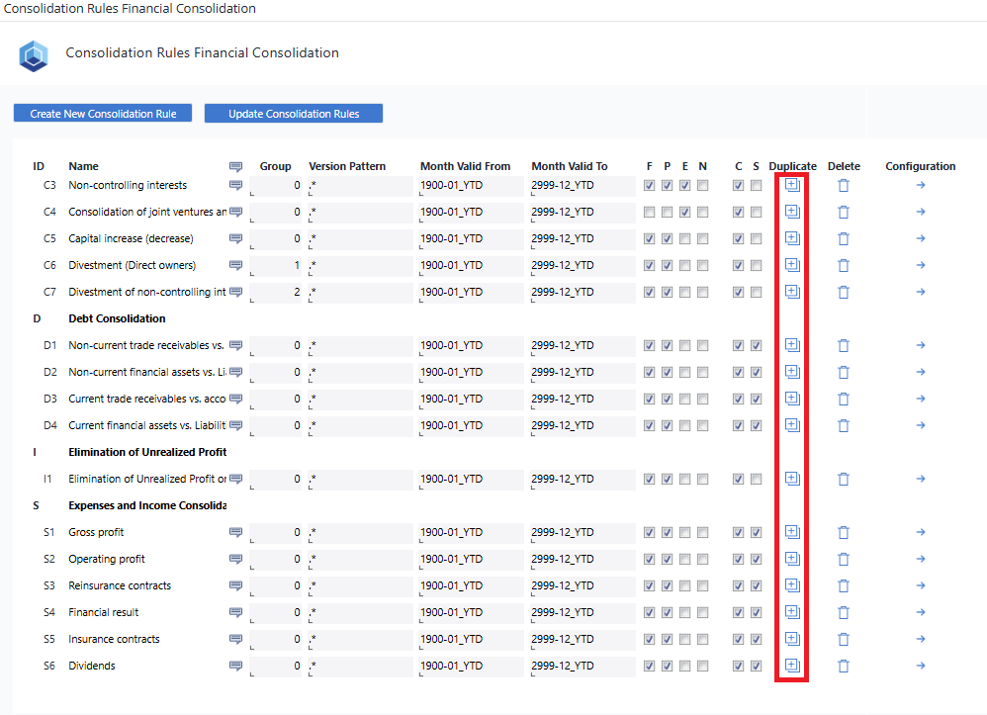
Task: Click the Create New Consolidation Rule button
Action: pyautogui.click(x=102, y=113)
